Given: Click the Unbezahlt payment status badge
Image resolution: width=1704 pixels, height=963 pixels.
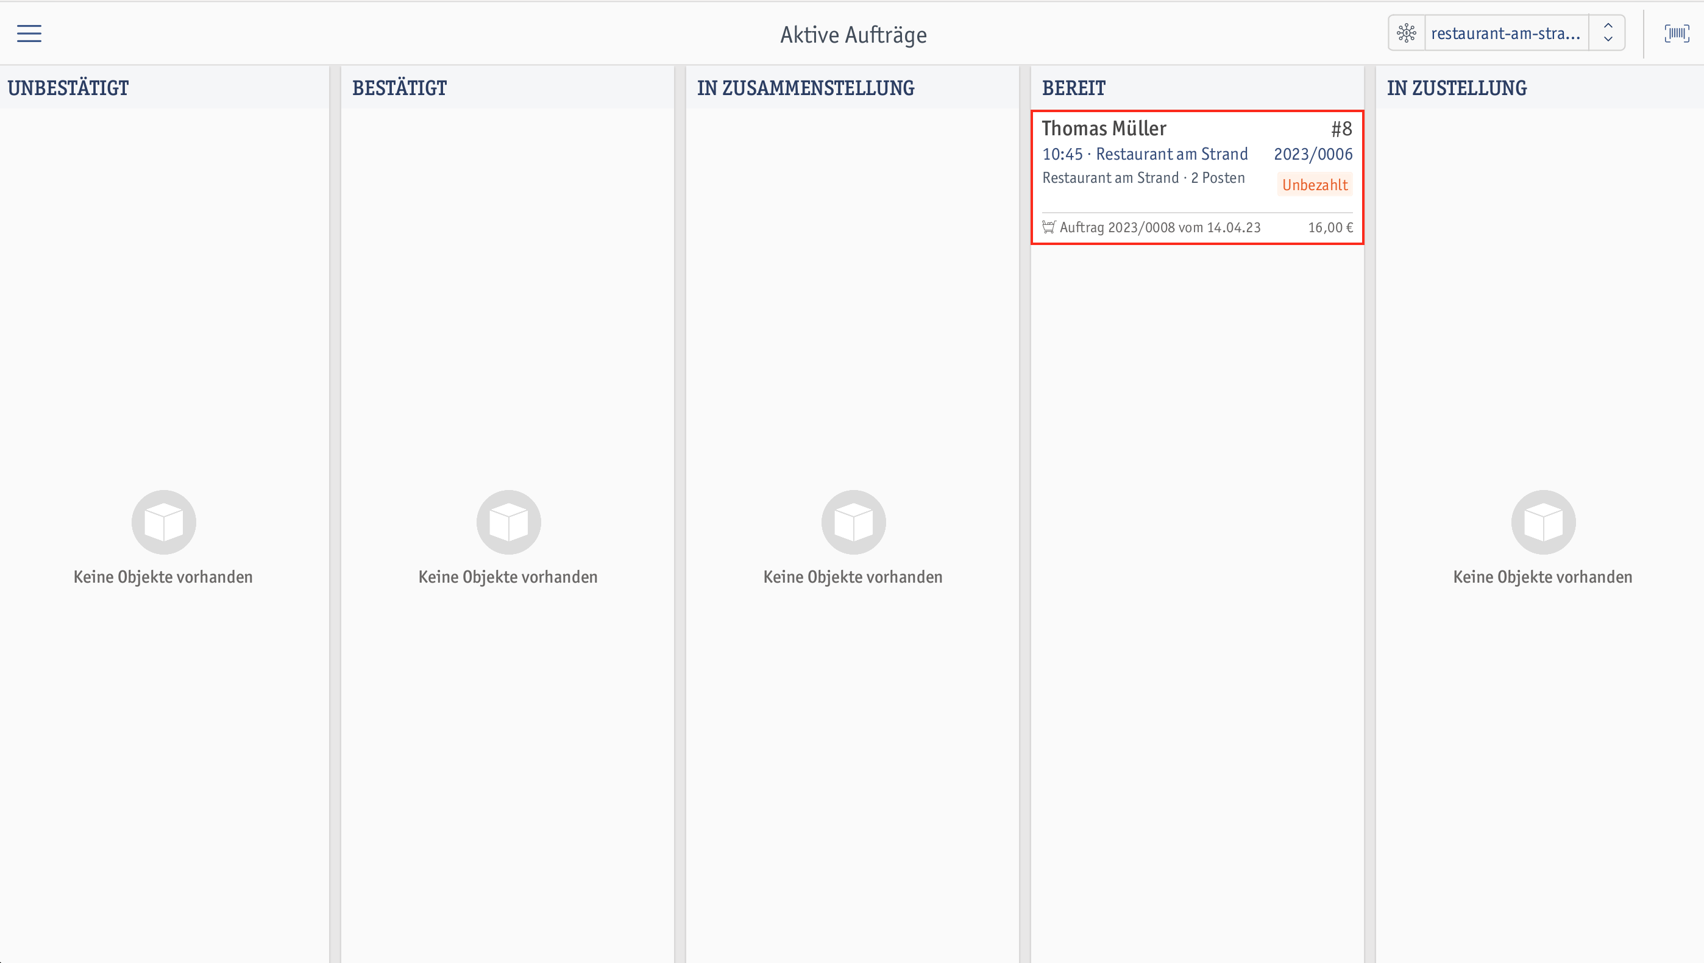Looking at the screenshot, I should 1315,185.
